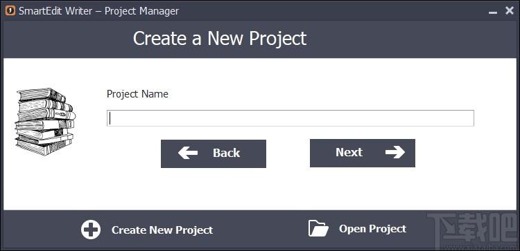Focus the Project Name text field
This screenshot has width=520, height=251.
pyautogui.click(x=291, y=118)
